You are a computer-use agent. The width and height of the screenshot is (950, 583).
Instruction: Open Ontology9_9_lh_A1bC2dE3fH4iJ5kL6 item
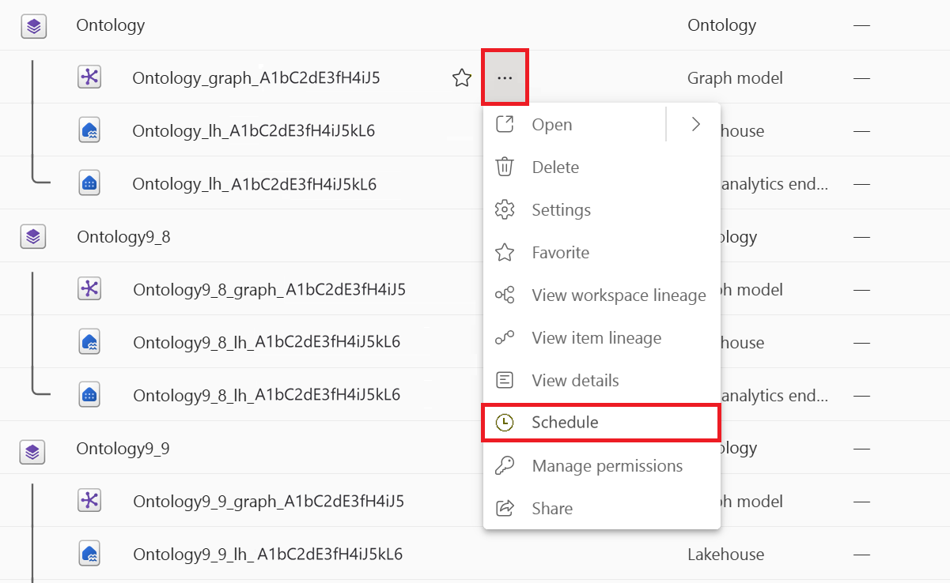click(268, 554)
